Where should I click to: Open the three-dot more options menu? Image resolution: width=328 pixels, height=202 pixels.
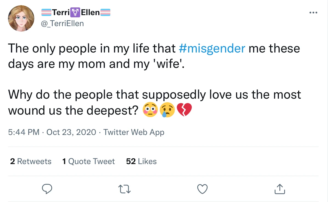(313, 13)
